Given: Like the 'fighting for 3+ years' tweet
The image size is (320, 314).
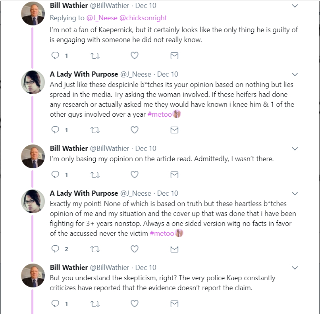Looking at the screenshot, I should click(x=135, y=249).
